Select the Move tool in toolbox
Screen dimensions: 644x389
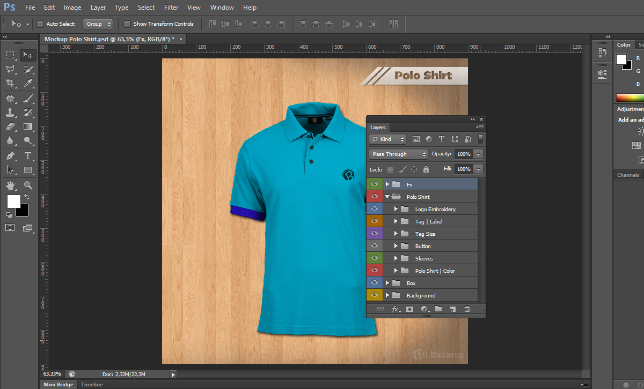[x=28, y=55]
